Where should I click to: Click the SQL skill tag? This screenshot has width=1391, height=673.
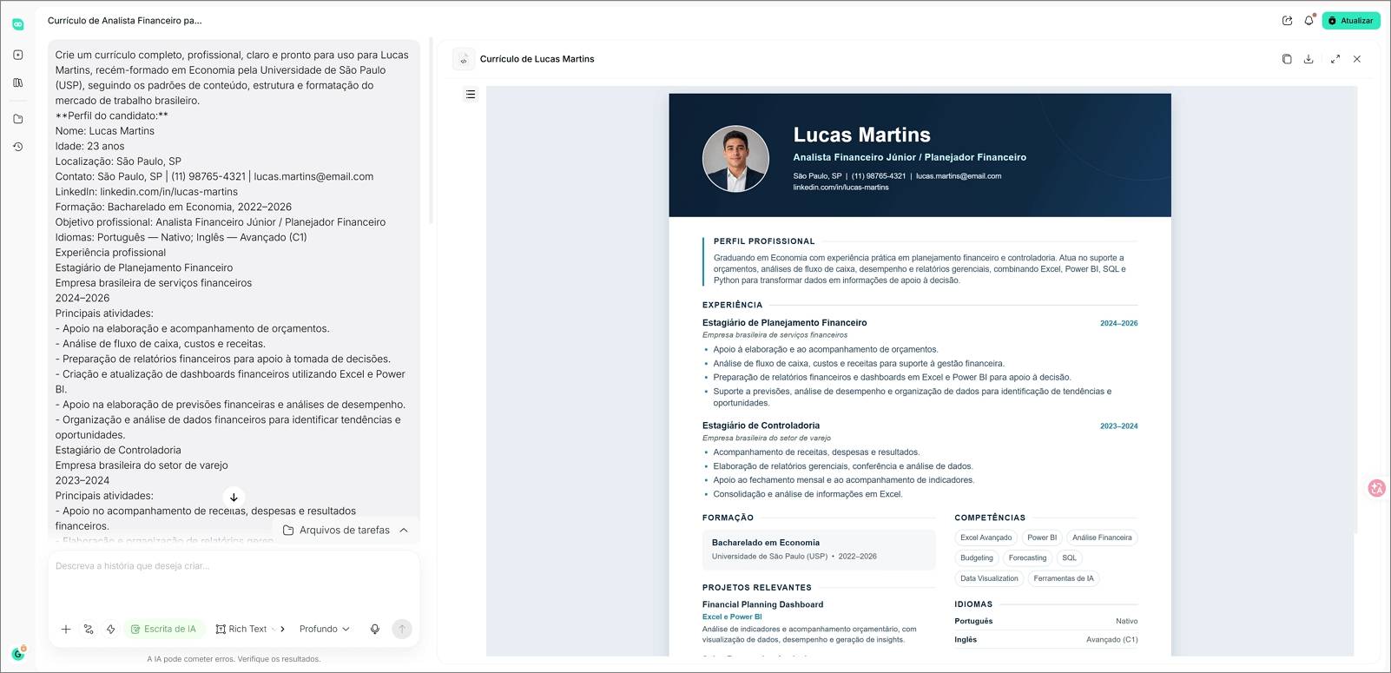tap(1069, 558)
